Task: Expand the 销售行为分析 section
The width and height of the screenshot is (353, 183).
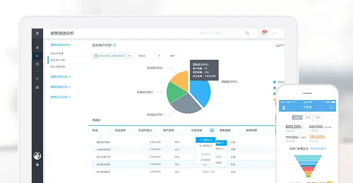Action: pos(60,97)
